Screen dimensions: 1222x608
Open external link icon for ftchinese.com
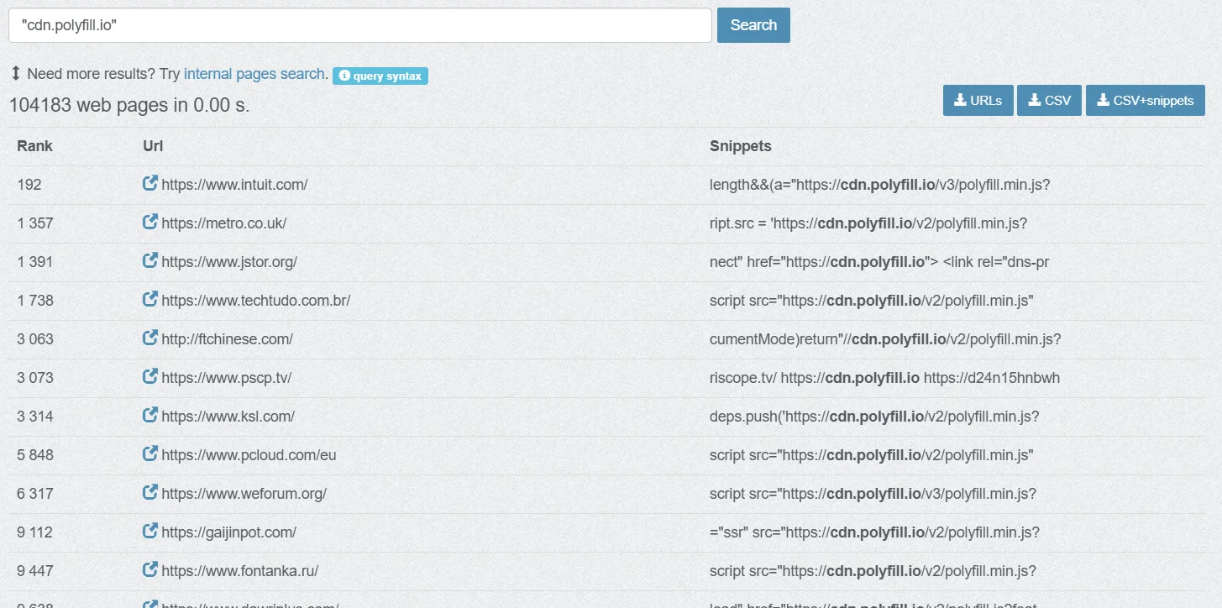coord(150,338)
